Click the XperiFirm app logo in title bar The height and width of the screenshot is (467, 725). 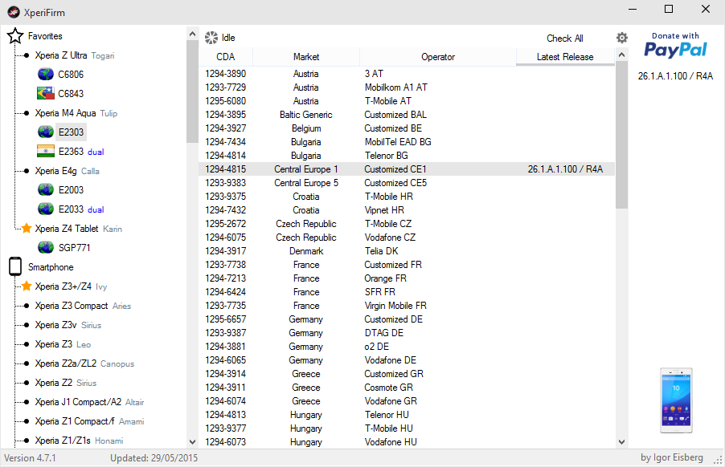(14, 13)
